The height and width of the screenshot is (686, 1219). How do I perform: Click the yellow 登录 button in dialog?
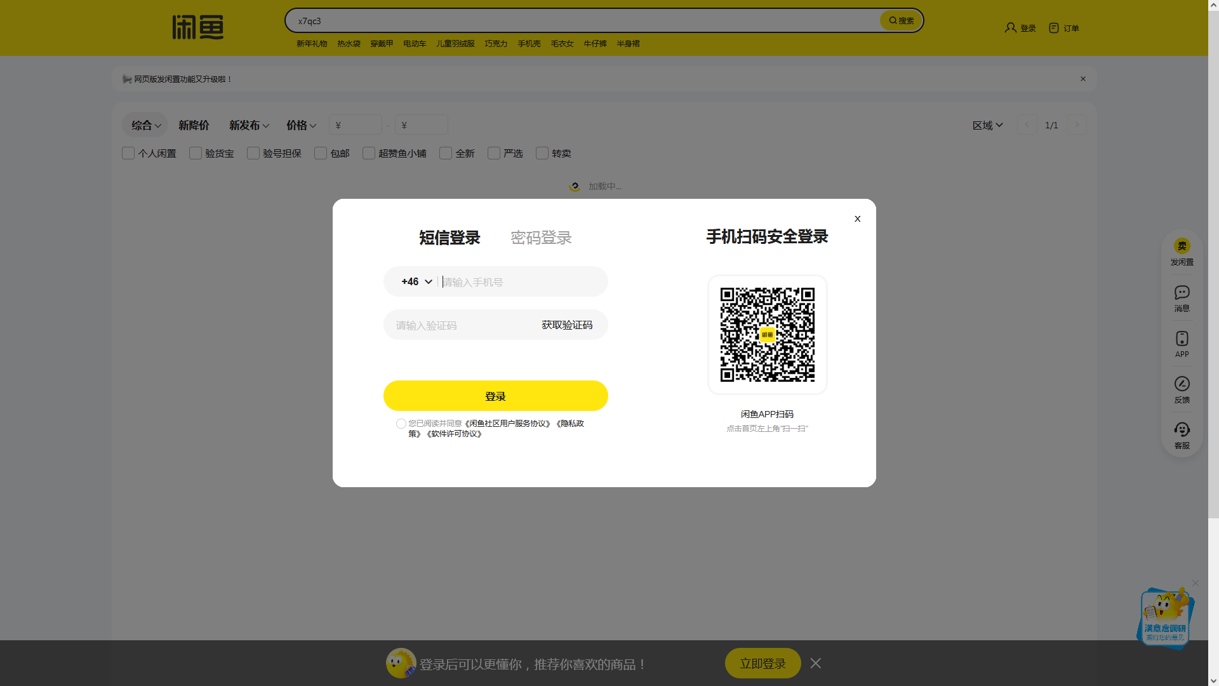click(495, 396)
